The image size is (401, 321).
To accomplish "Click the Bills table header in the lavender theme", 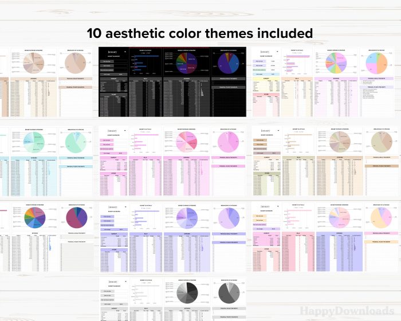I will pyautogui.click(x=144, y=234).
